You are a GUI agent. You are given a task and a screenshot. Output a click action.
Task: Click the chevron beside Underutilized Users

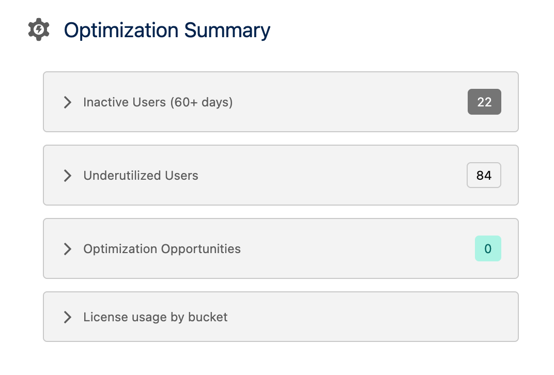tap(68, 176)
